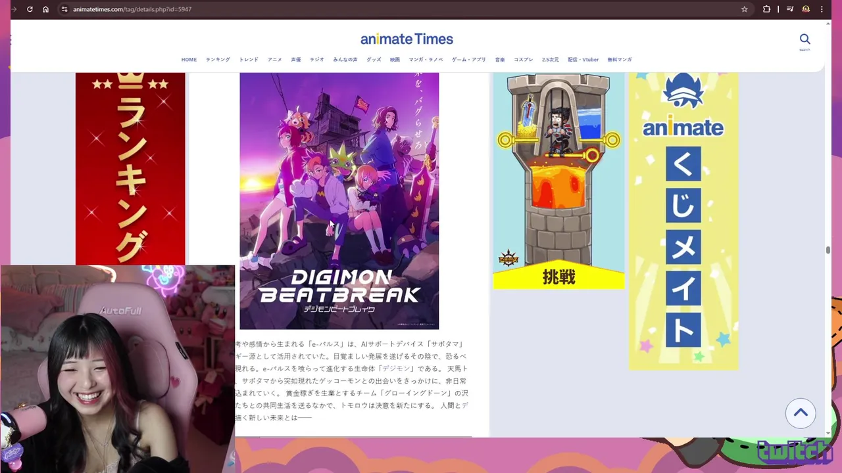
Task: Open the browser three-dot menu
Action: (822, 9)
